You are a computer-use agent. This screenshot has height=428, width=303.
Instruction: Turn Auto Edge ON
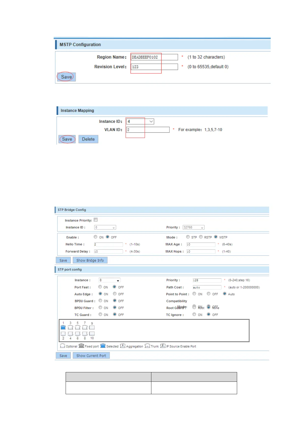click(100, 294)
